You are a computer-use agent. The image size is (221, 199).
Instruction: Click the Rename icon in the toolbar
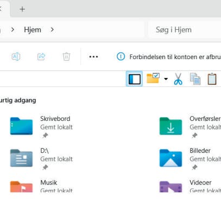tap(16, 56)
